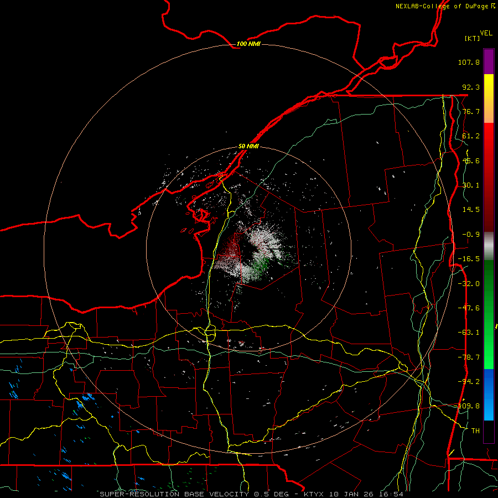The image size is (498, 498).
Task: Click the SUPER-RESOLUTION BASE VELOCITY caption text
Action: (174, 494)
